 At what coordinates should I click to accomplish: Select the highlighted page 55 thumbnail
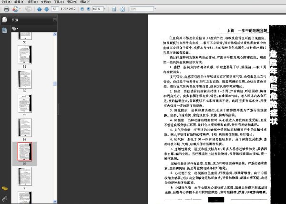(x=25, y=152)
